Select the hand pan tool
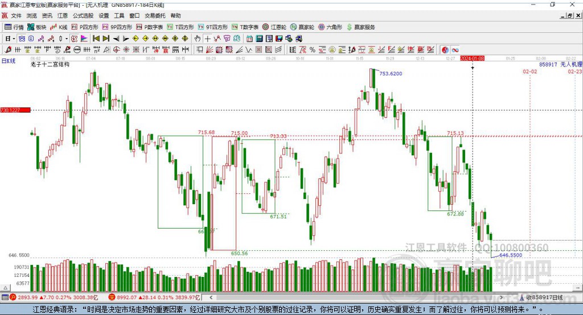The height and width of the screenshot is (315, 583). point(198,38)
